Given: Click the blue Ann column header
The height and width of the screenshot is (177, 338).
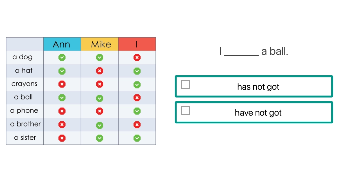Looking at the screenshot, I should point(62,44).
